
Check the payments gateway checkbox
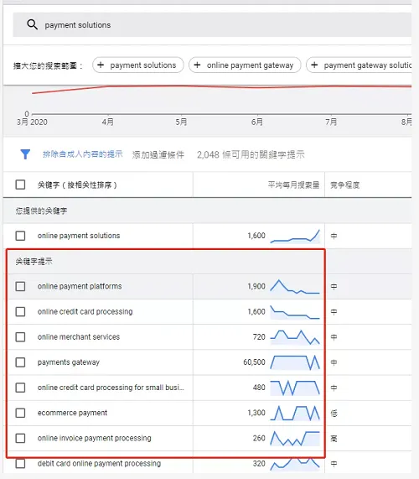[x=20, y=362]
